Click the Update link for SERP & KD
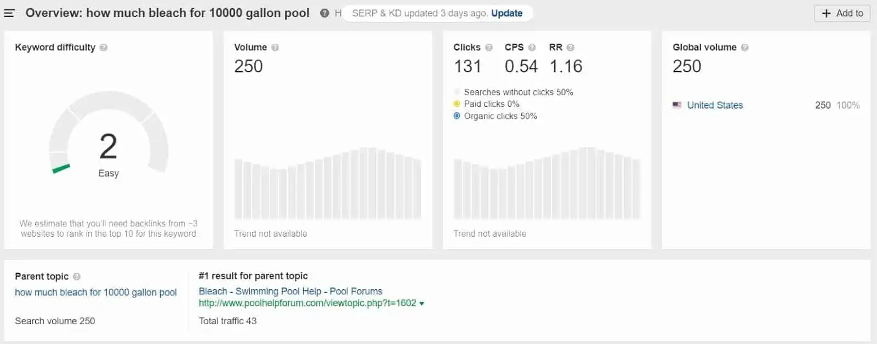The image size is (877, 344). (x=506, y=13)
